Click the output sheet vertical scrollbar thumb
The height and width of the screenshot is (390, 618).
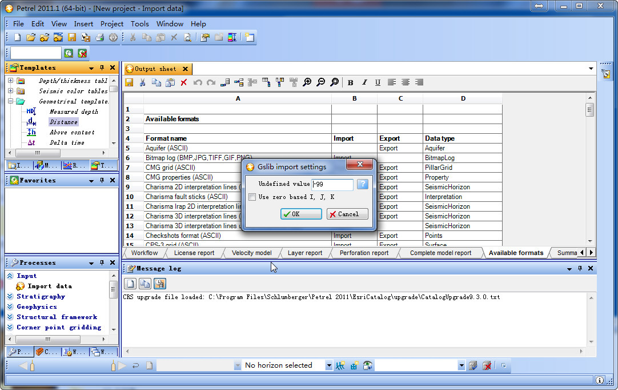click(589, 109)
